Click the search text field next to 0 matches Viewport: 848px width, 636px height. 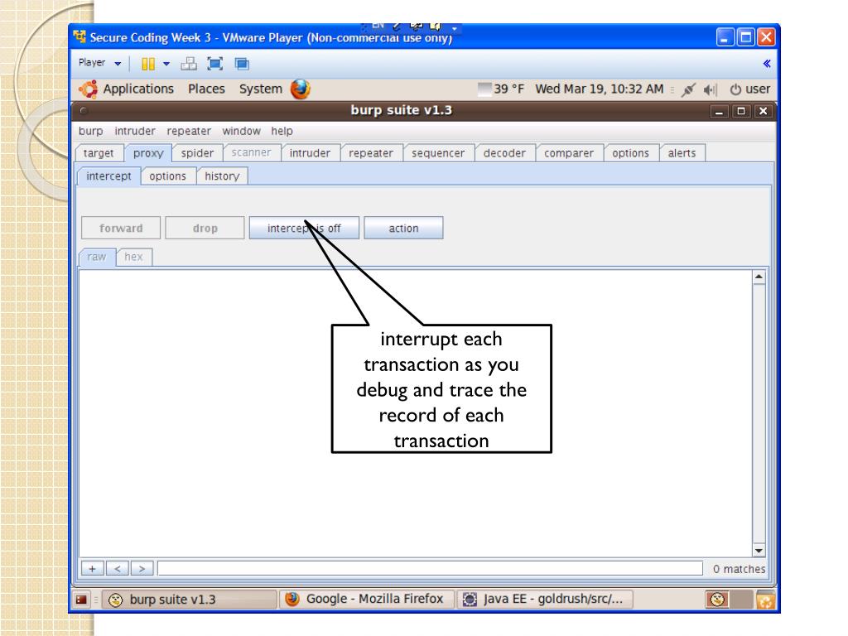(430, 568)
